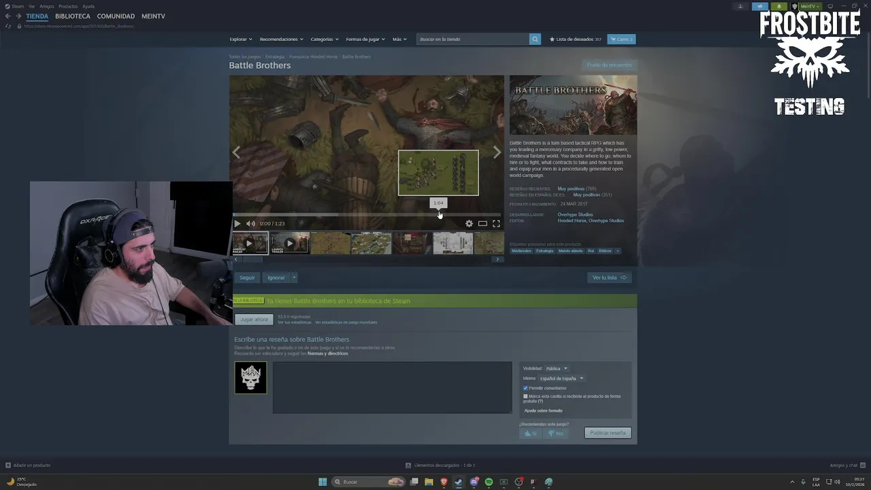Check received product for free box

click(525, 396)
